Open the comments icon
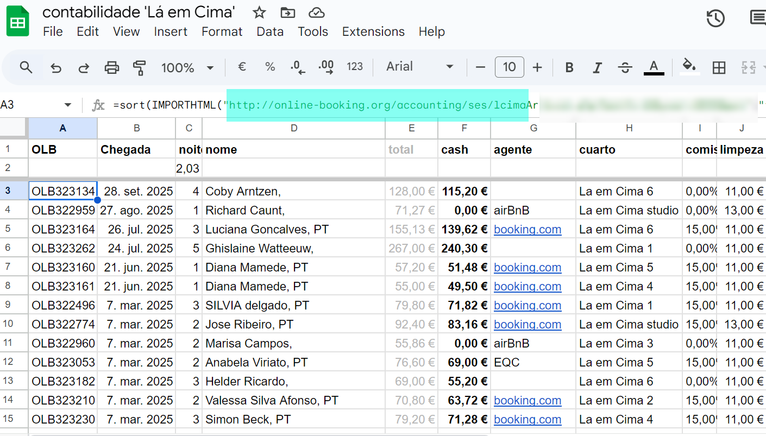Image resolution: width=766 pixels, height=436 pixels. [x=757, y=18]
